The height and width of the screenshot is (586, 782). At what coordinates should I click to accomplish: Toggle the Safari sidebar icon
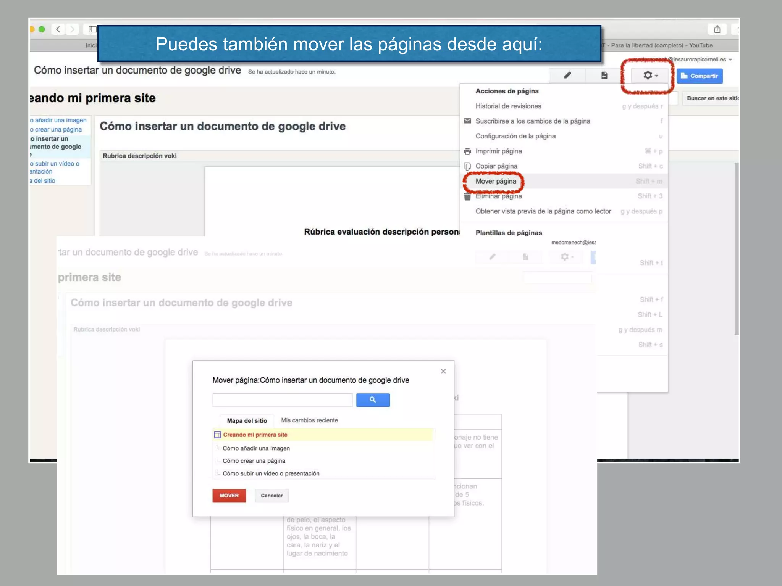tap(92, 29)
